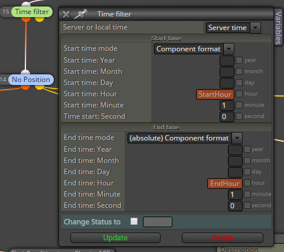Toggle End time minute checkbox
Screen dimensions: 284x252
247,194
